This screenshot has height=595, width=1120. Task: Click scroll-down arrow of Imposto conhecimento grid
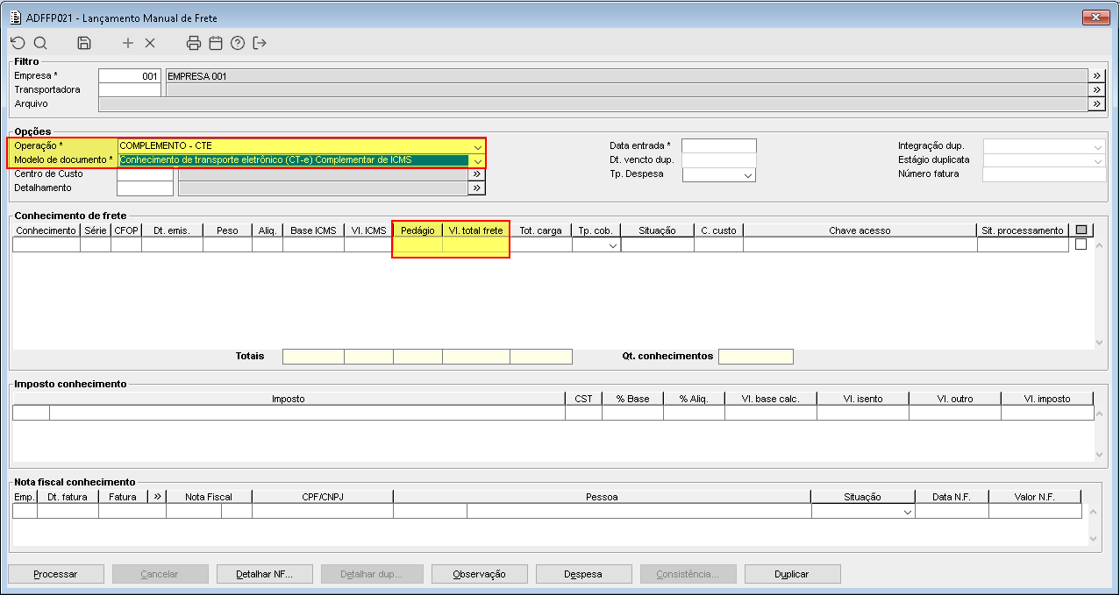pos(1101,455)
